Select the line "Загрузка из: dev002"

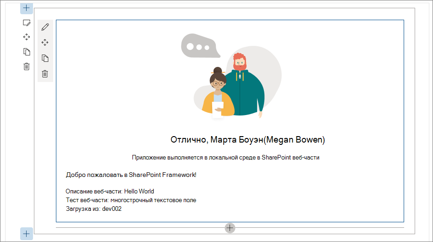pos(93,209)
